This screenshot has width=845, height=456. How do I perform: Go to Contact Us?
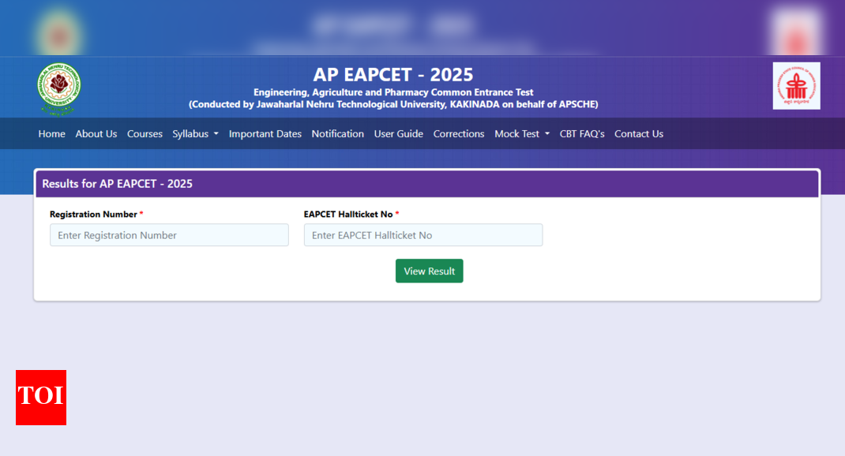point(638,134)
